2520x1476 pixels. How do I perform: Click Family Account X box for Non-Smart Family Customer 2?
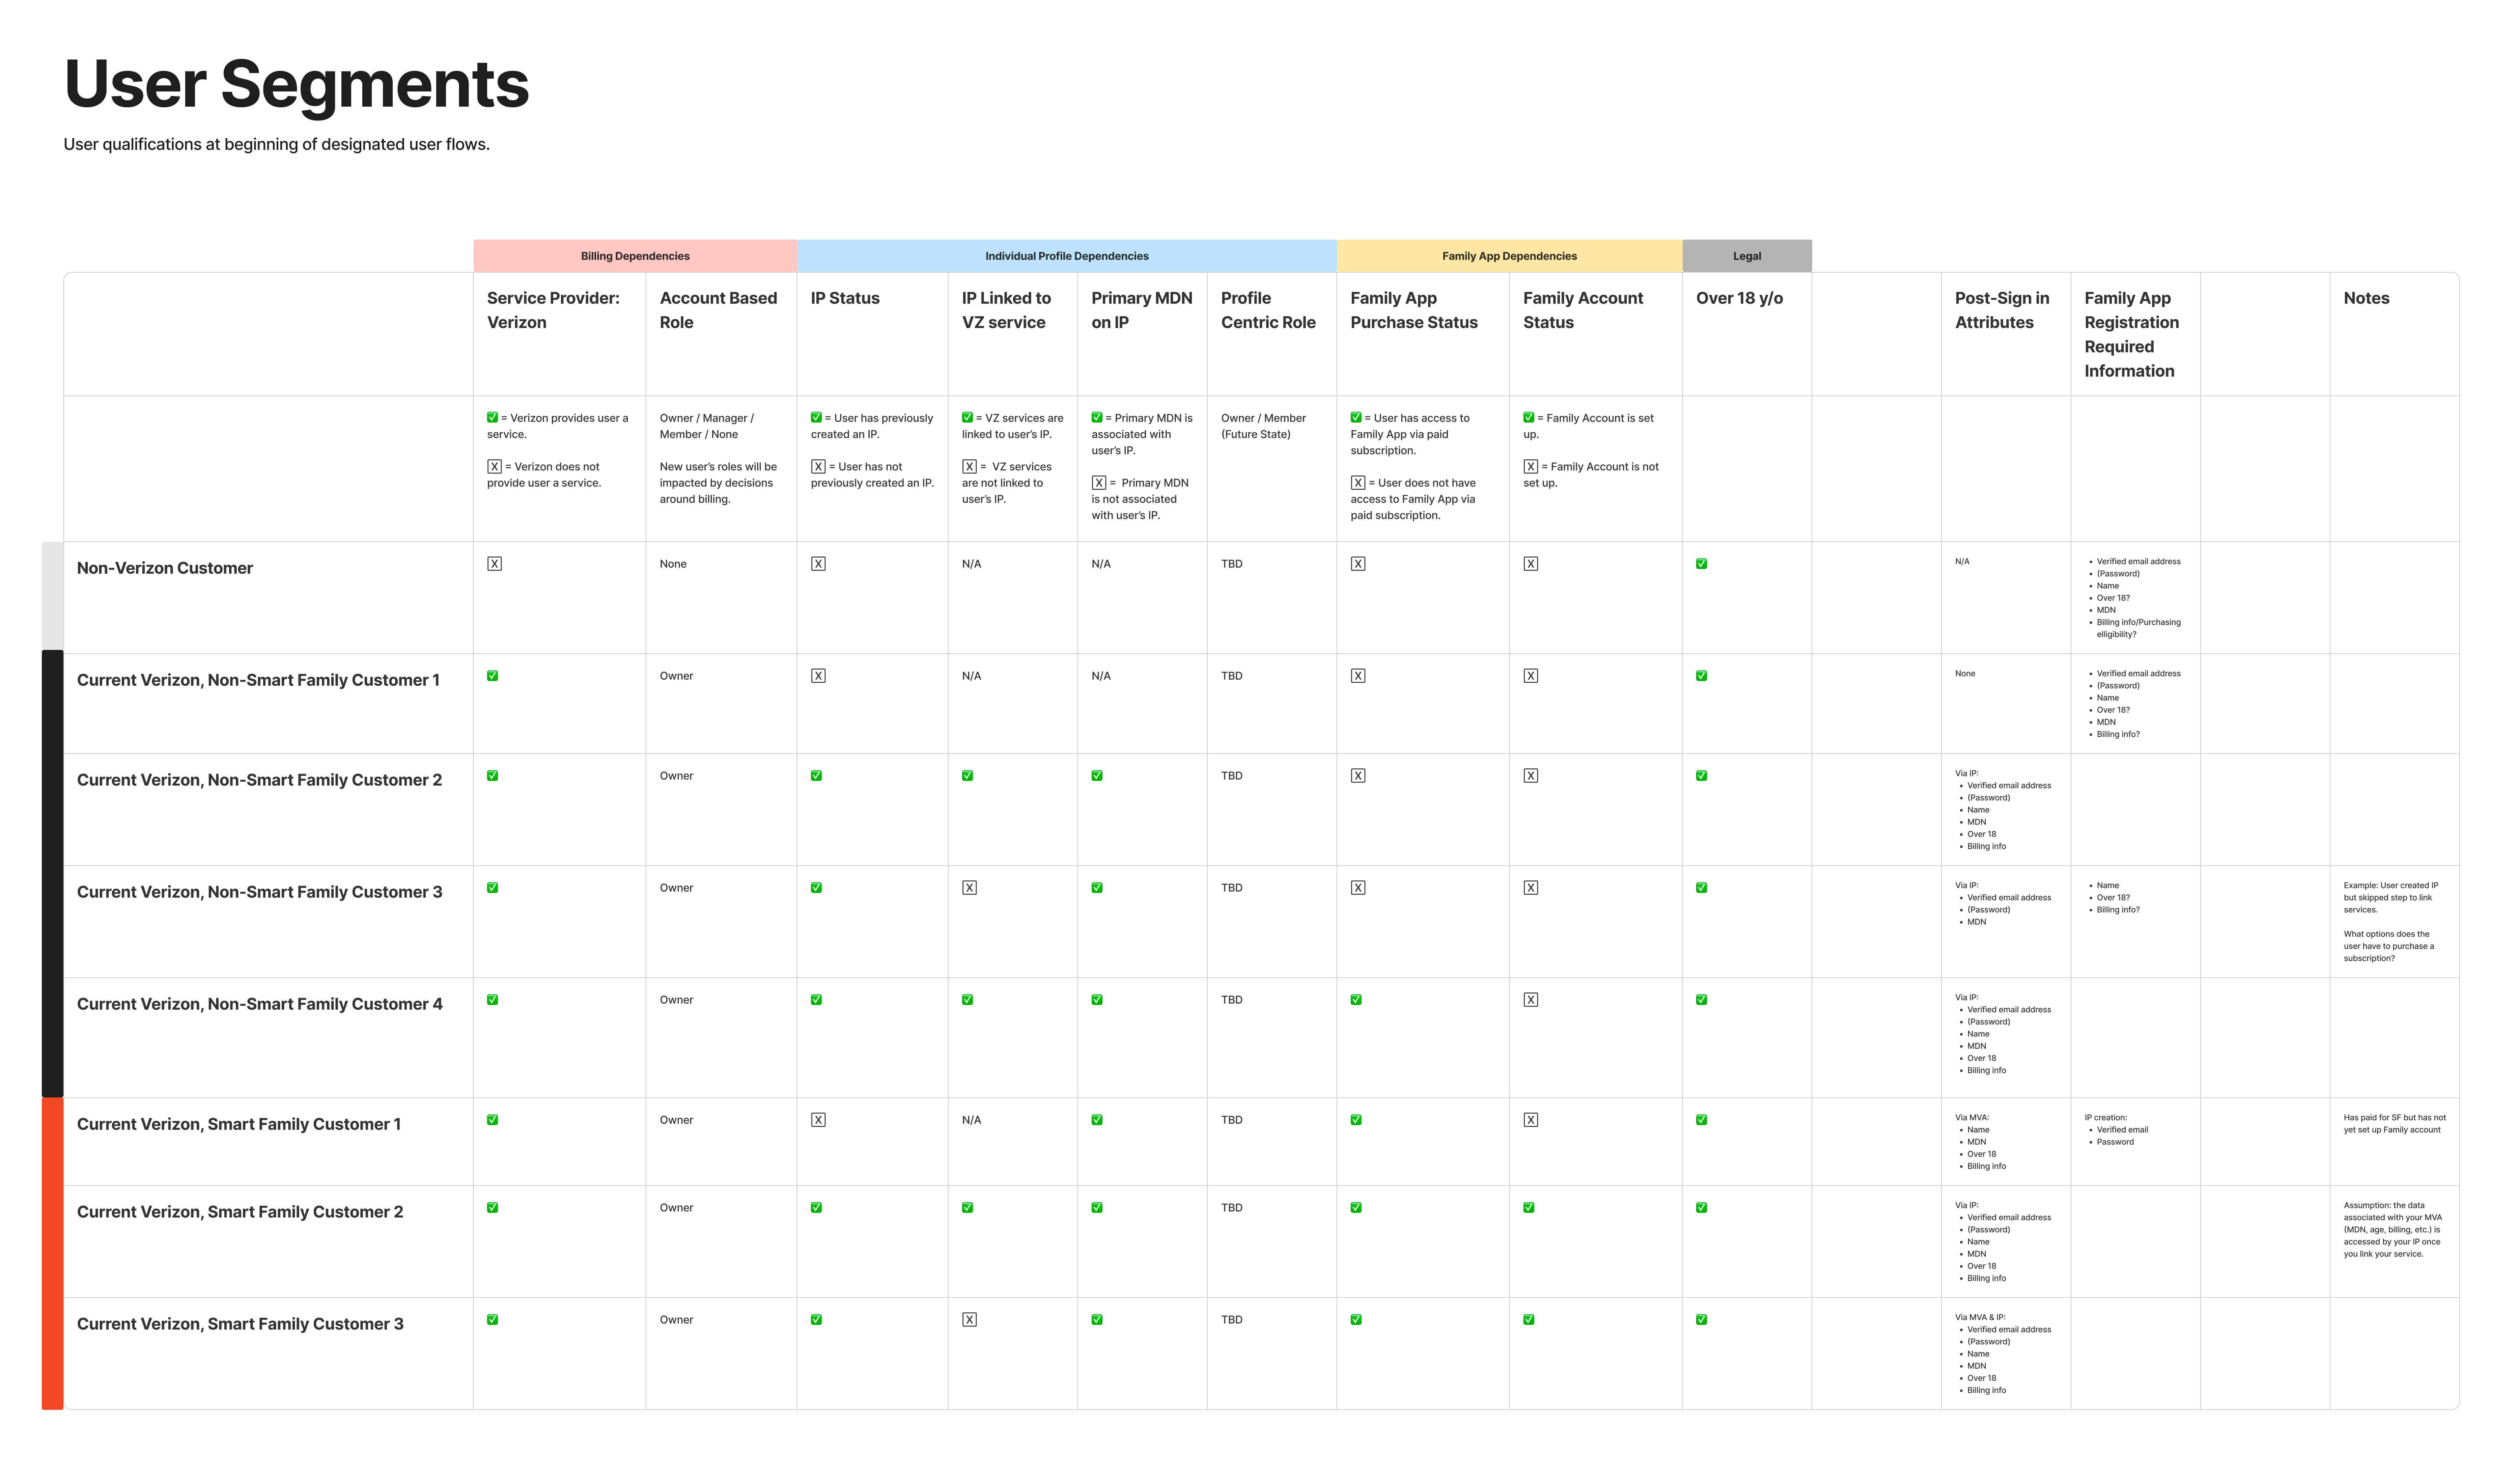point(1531,776)
